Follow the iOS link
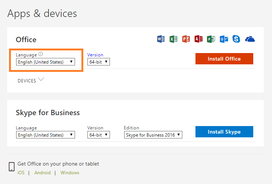Screen dimensions: 272x184 21,173
